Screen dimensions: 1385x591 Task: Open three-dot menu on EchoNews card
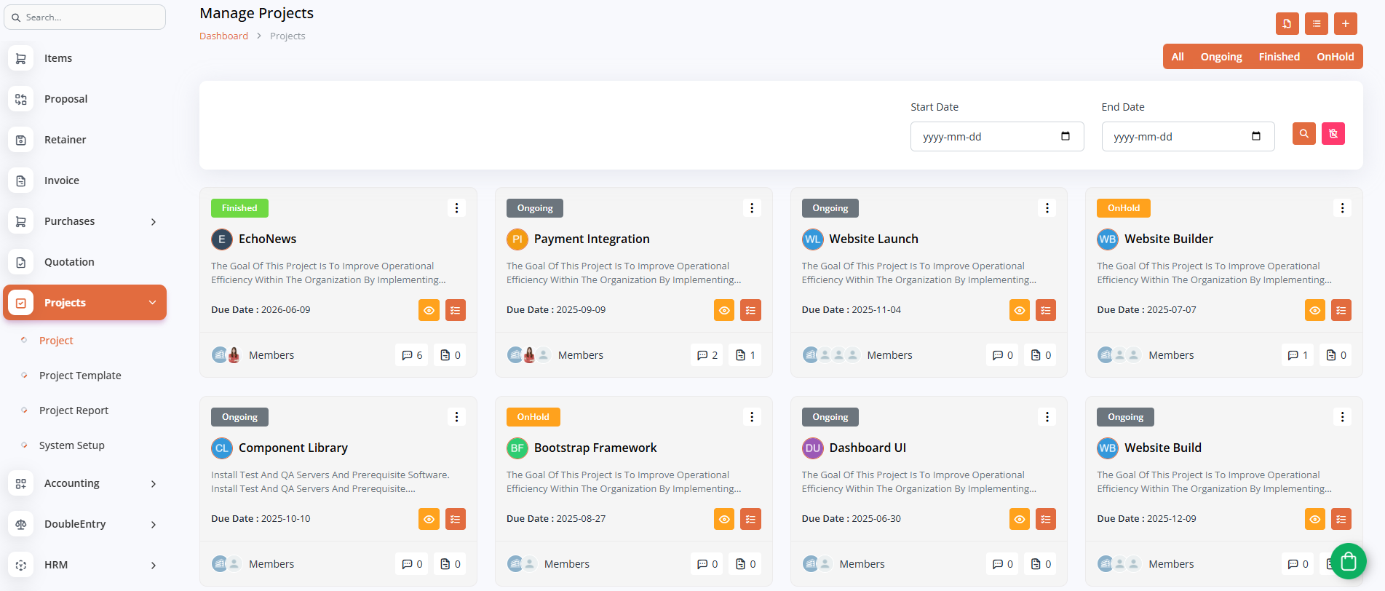[x=456, y=208]
